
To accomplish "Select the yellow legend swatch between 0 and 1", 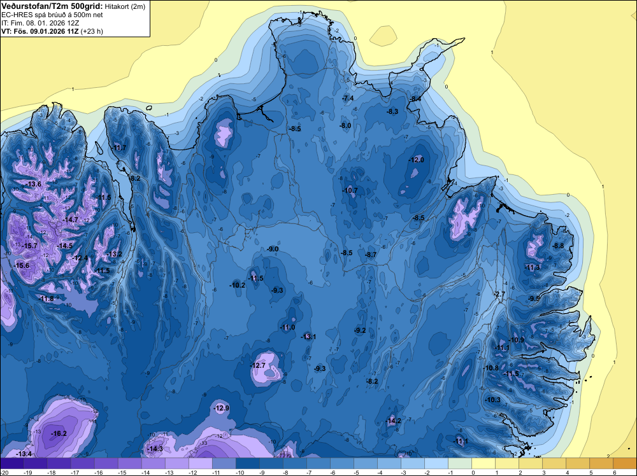I will pos(483,463).
